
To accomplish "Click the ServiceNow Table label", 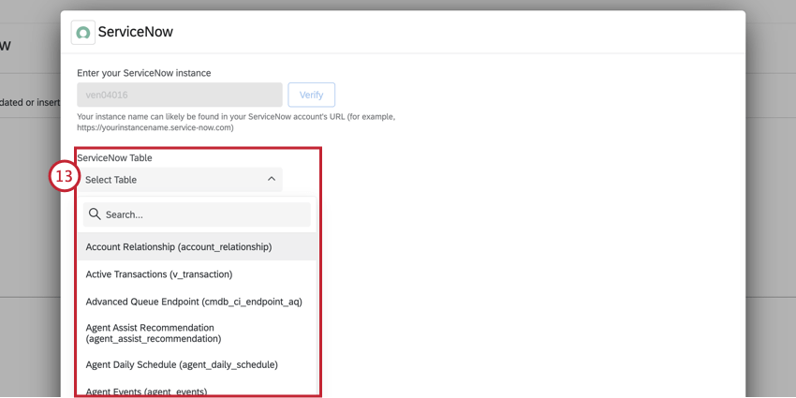I will coord(115,158).
